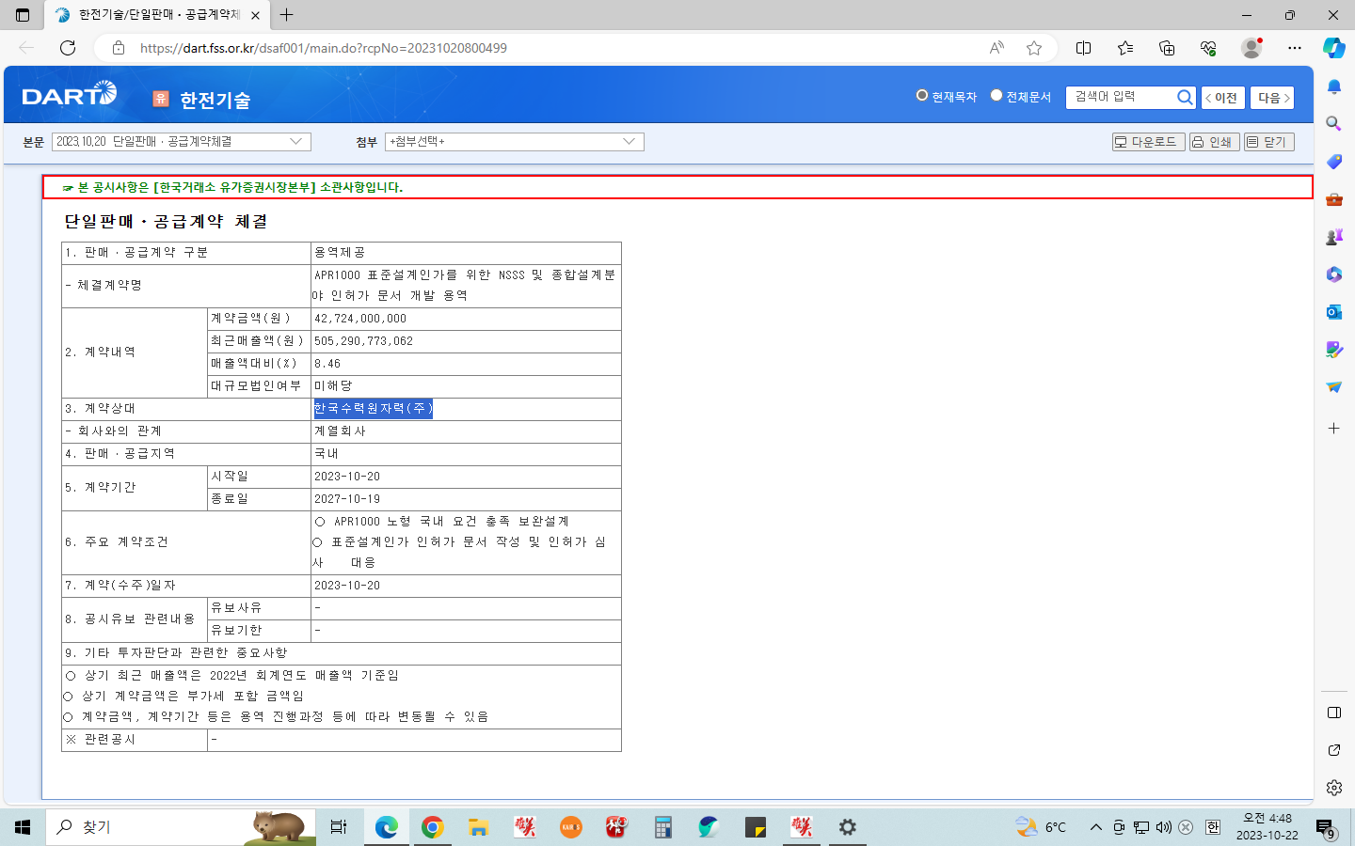
Task: Close the 한전기술 browser tab
Action: click(x=255, y=15)
